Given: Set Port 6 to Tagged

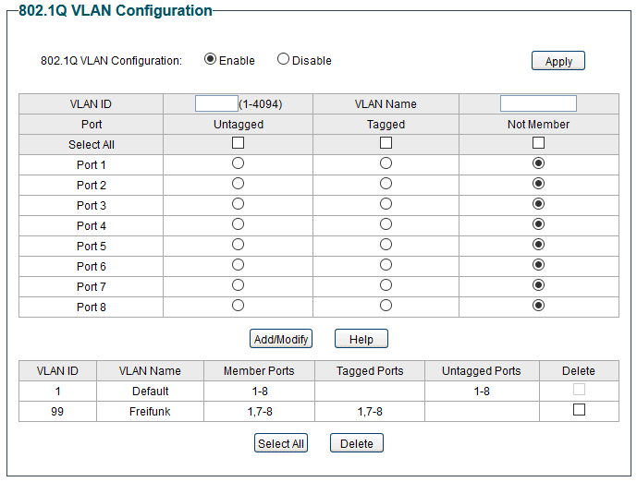Looking at the screenshot, I should (386, 265).
